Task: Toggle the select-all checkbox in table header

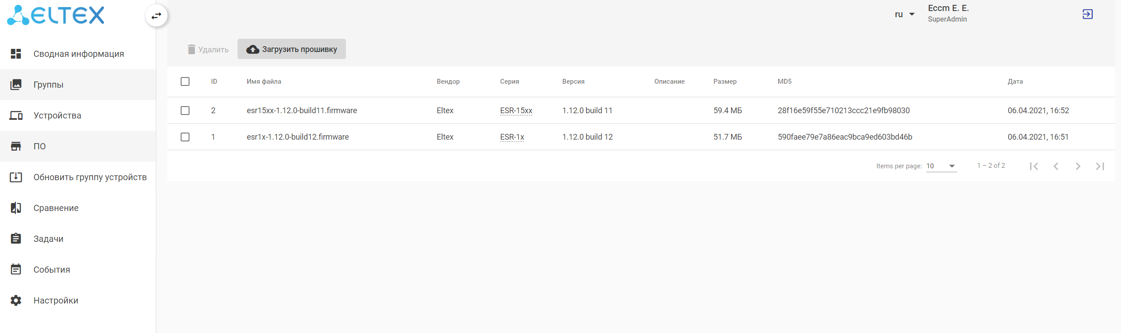Action: tap(185, 81)
